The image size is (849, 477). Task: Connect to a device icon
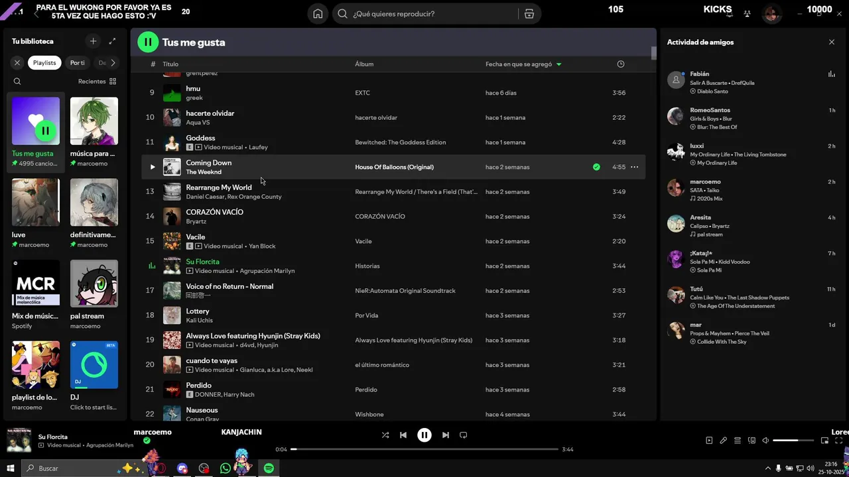click(751, 441)
